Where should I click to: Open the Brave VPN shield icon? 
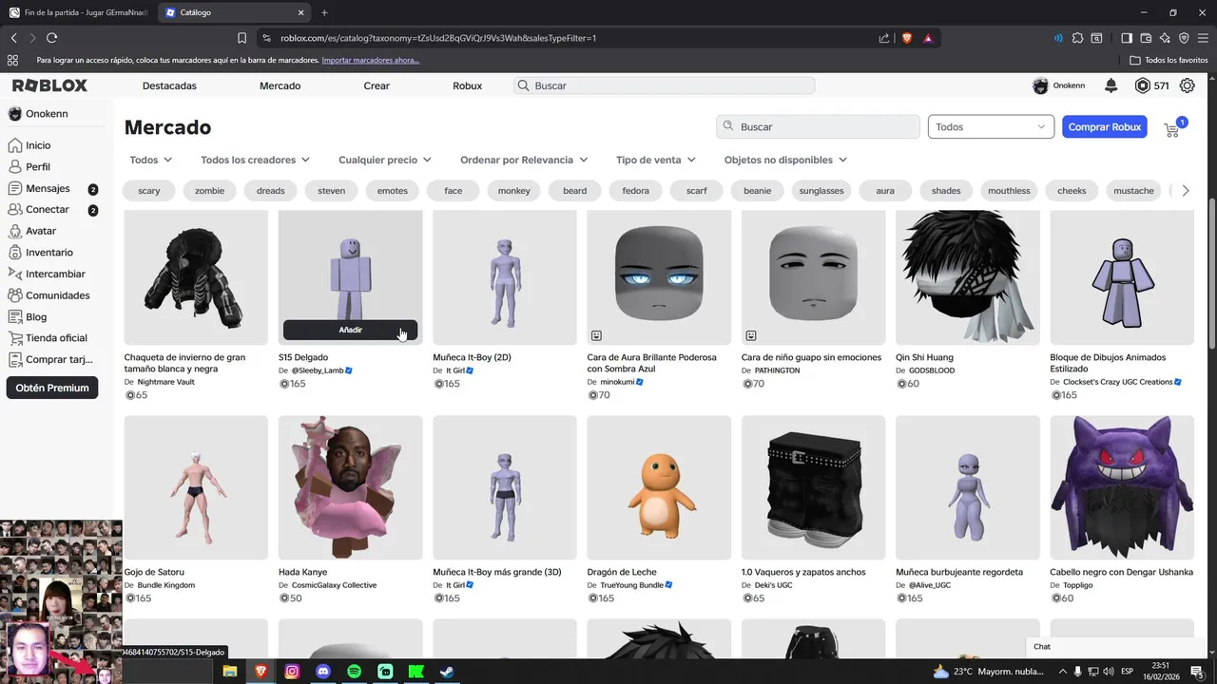[1184, 38]
